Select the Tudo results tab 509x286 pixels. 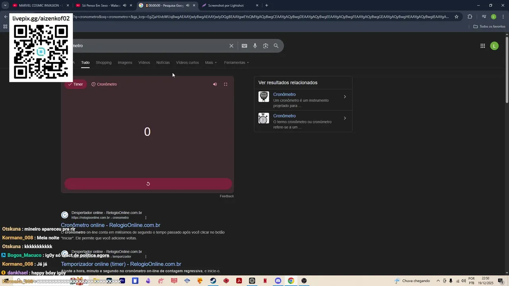pyautogui.click(x=85, y=63)
